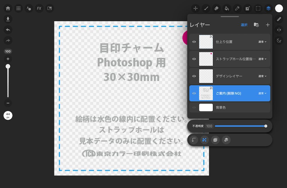The height and width of the screenshot is (188, 287).
Task: Click the clipping mask arrow icon
Action: (x=194, y=140)
